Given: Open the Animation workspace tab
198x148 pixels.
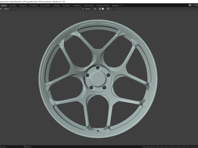Looking at the screenshot, I should (x=66, y=6).
